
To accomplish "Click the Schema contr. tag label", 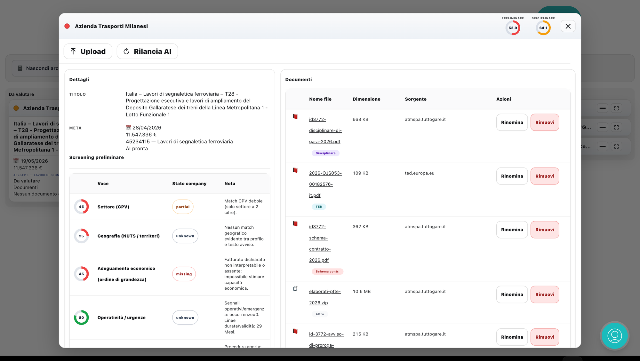I will (327, 271).
